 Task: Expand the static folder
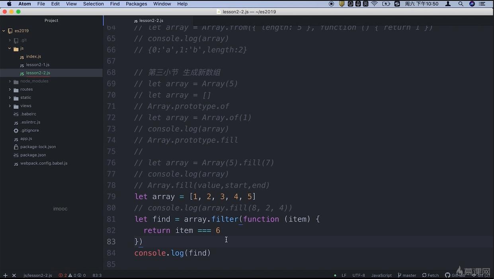click(10, 98)
